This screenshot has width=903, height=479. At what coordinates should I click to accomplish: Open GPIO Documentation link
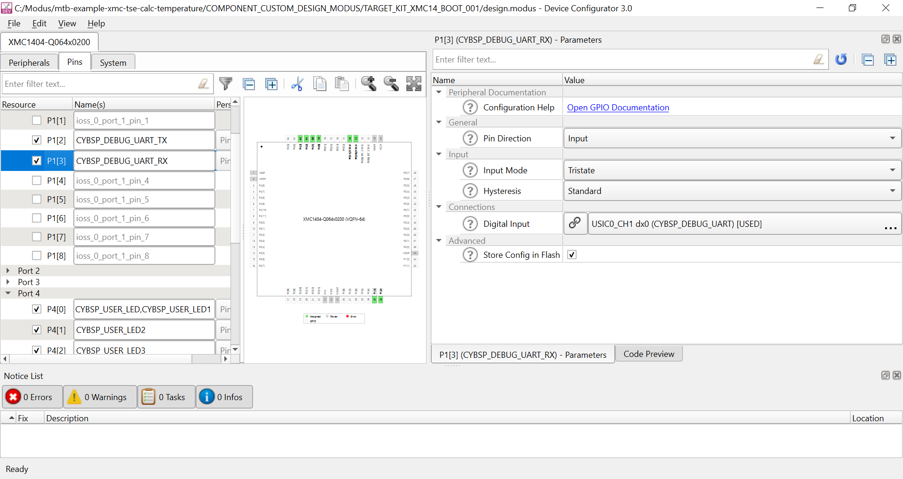(x=618, y=108)
